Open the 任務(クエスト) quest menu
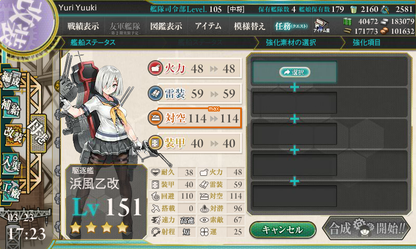Viewport: 416px width, 249px height. (291, 26)
